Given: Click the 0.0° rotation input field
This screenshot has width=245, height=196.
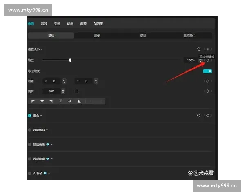Looking at the screenshot, I should coord(52,91).
